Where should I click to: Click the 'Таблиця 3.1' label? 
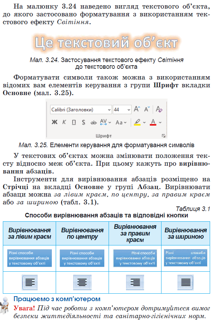[193, 209]
